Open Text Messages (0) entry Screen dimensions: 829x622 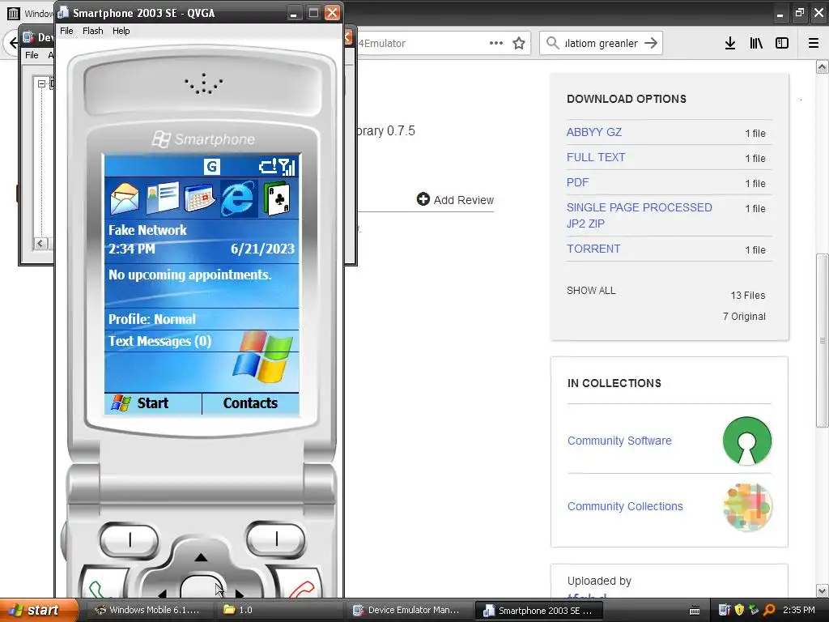(x=202, y=341)
